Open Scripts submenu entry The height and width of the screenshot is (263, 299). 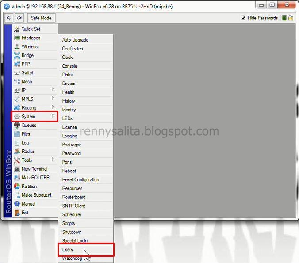coord(86,224)
